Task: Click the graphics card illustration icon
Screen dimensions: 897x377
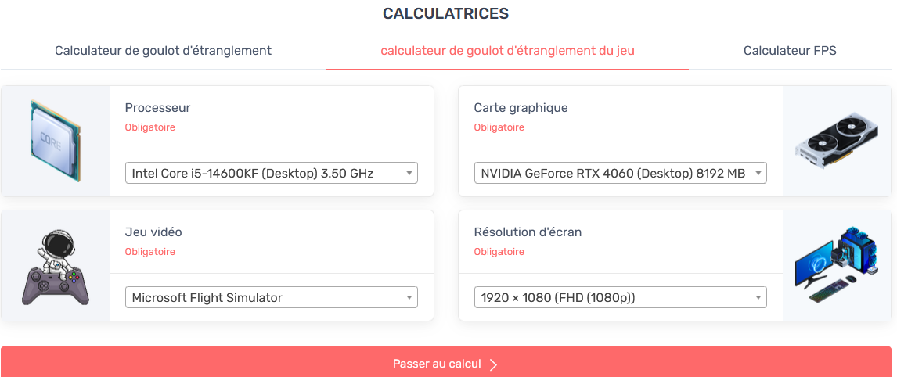Action: pos(836,142)
